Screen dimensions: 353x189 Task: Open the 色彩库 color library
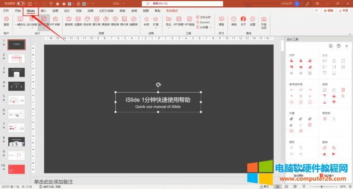point(87,21)
